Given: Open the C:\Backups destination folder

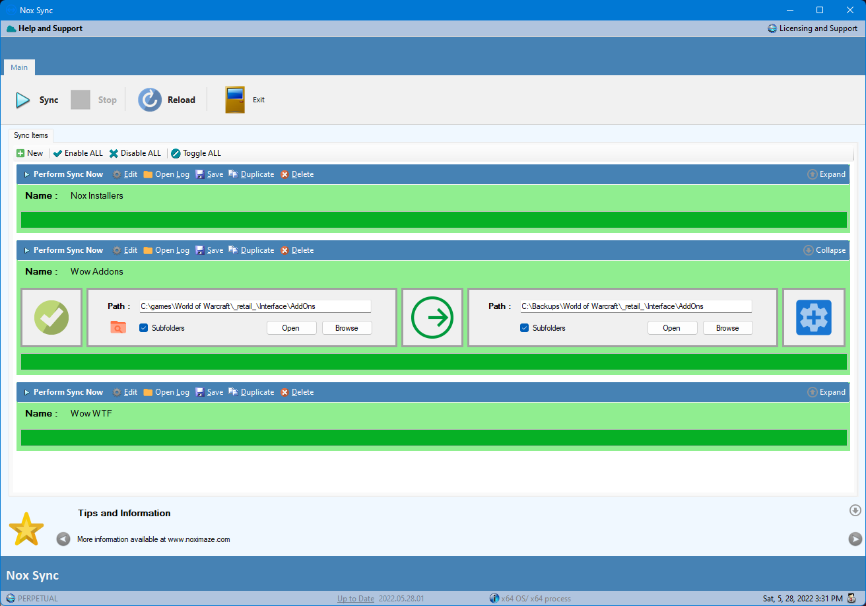Looking at the screenshot, I should (672, 328).
